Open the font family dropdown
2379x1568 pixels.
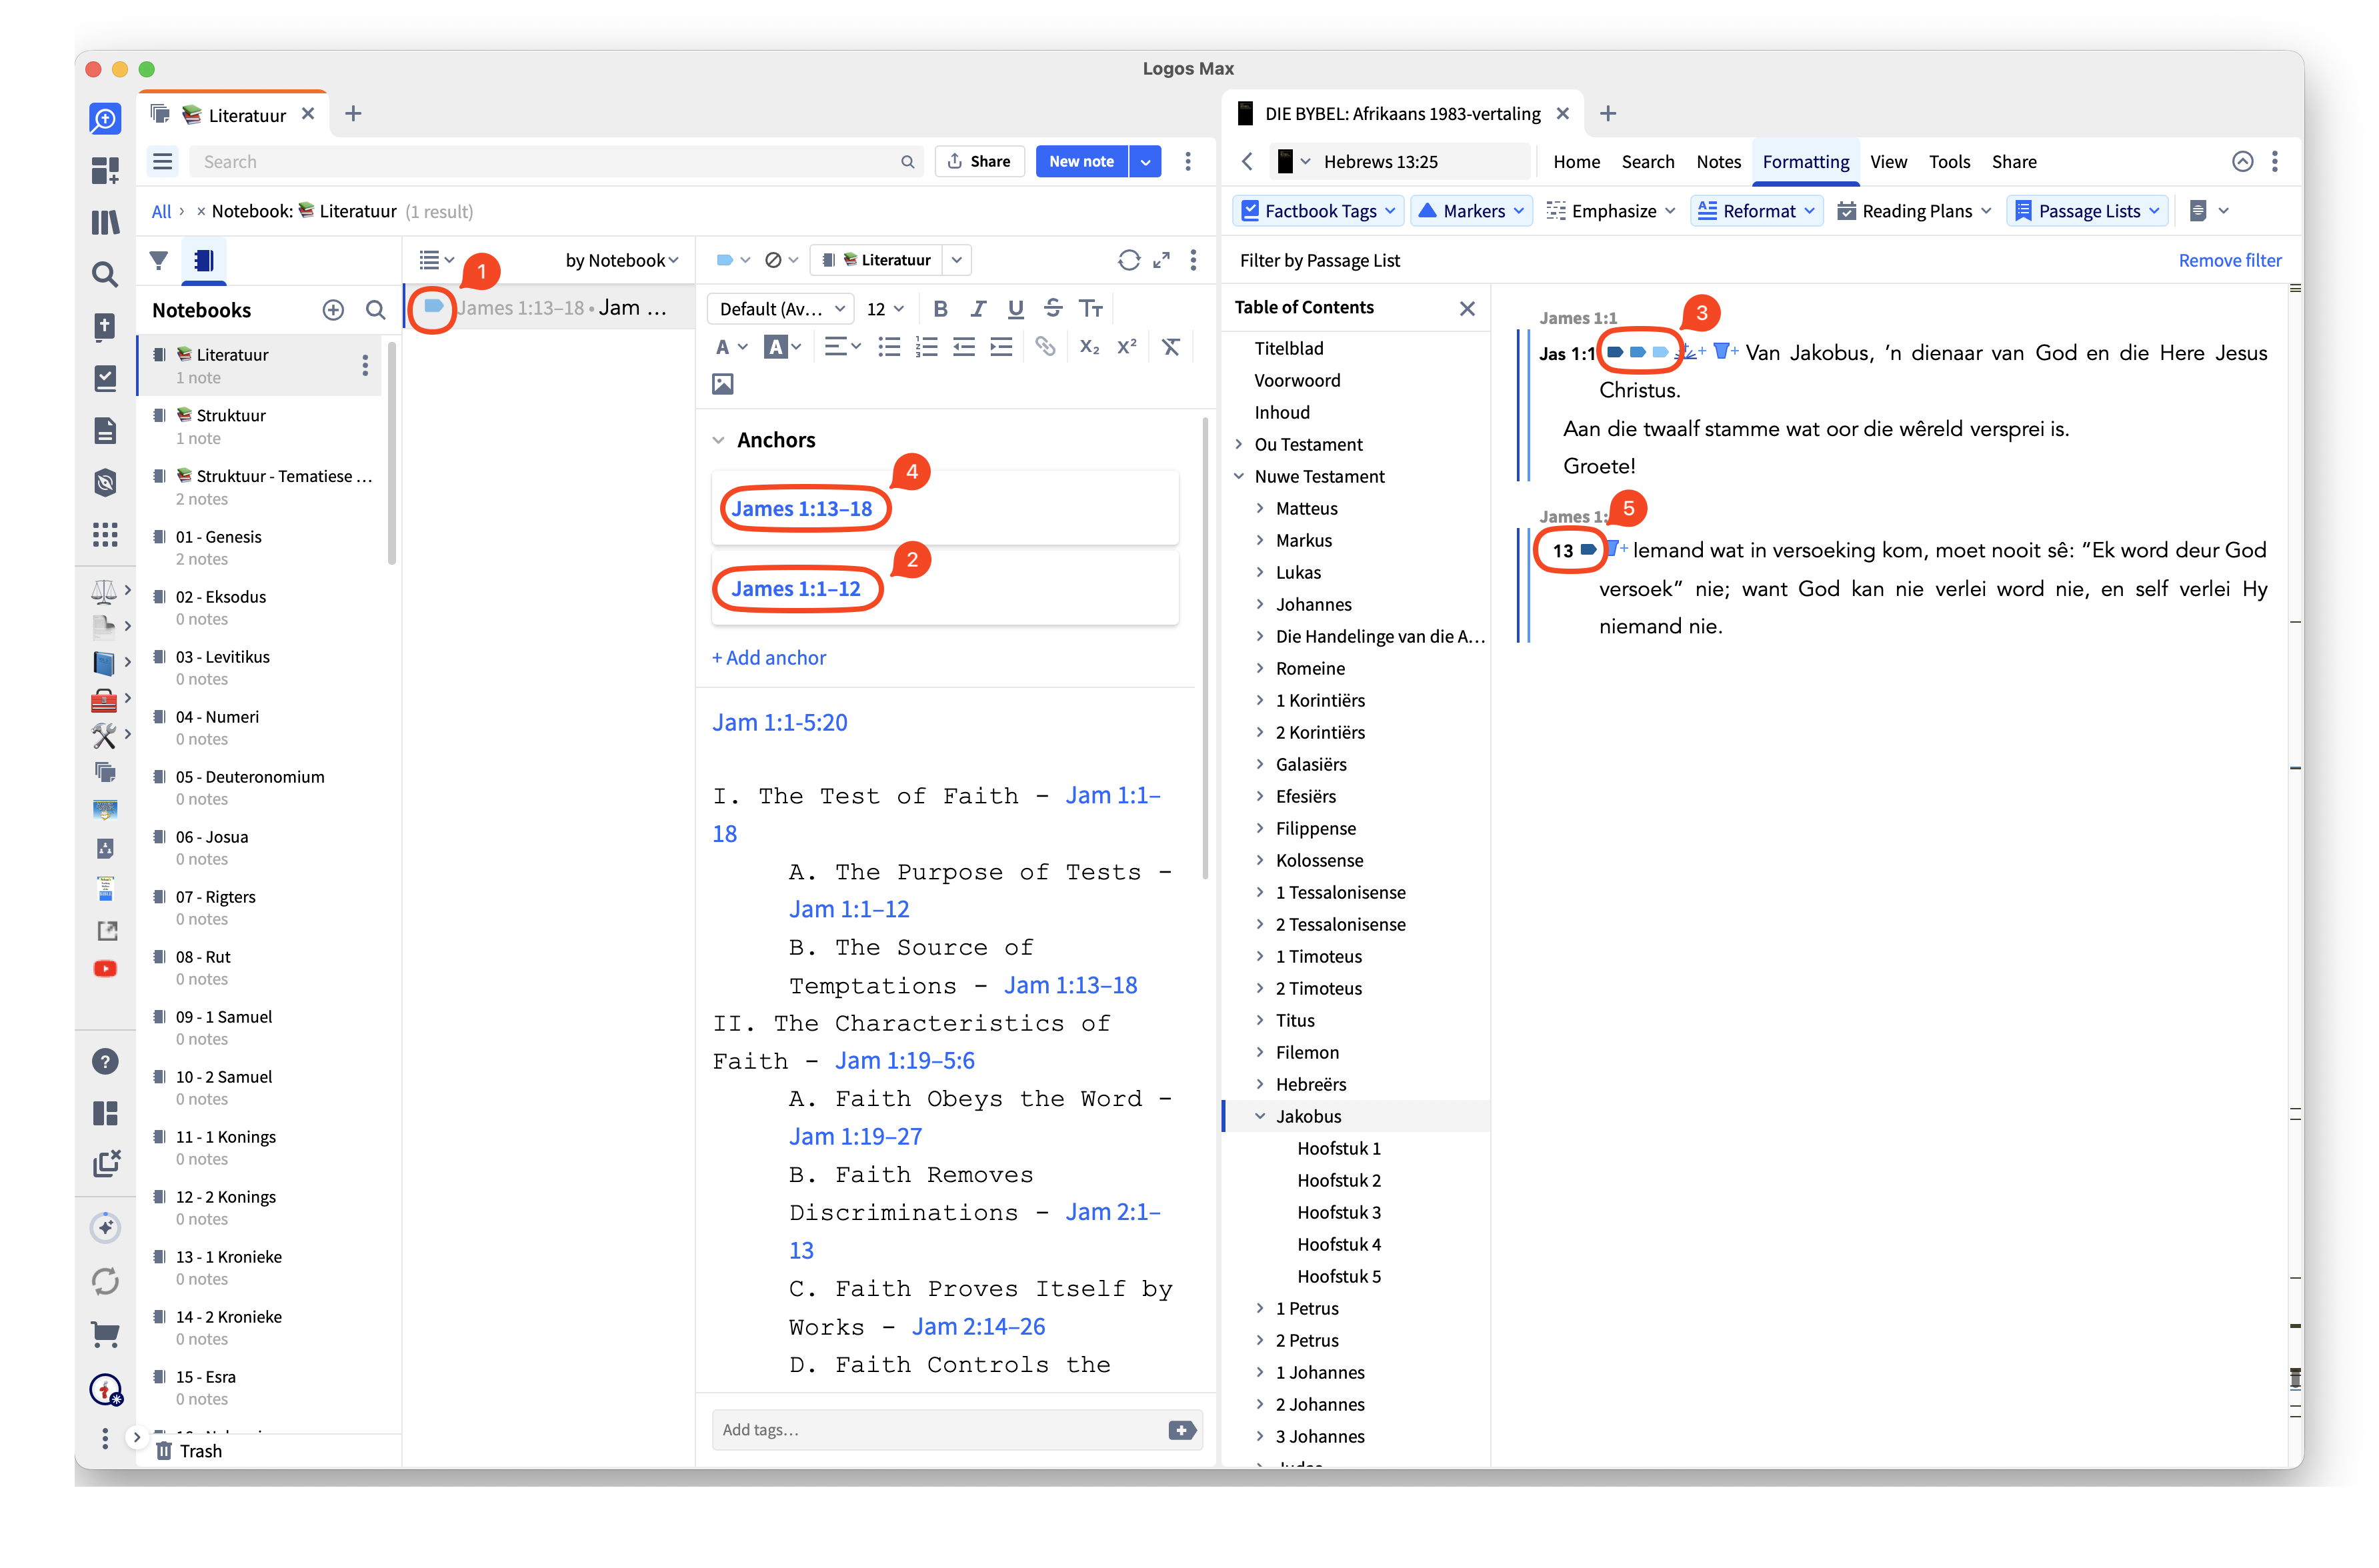point(780,309)
